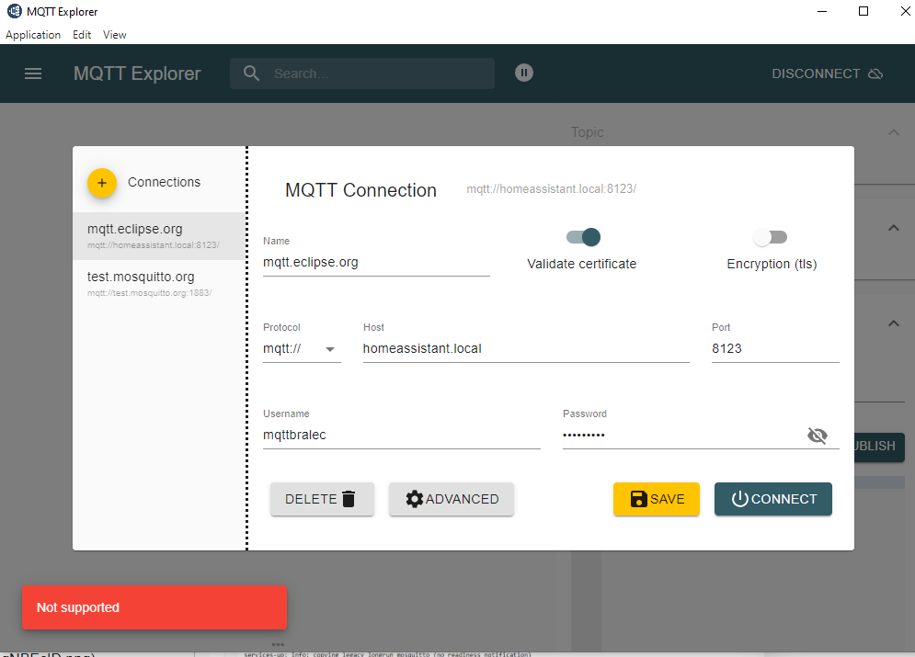The image size is (915, 657).
Task: Open the hamburger navigation menu
Action: (33, 74)
